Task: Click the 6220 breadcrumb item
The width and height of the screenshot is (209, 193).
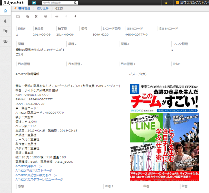Action: [59, 9]
